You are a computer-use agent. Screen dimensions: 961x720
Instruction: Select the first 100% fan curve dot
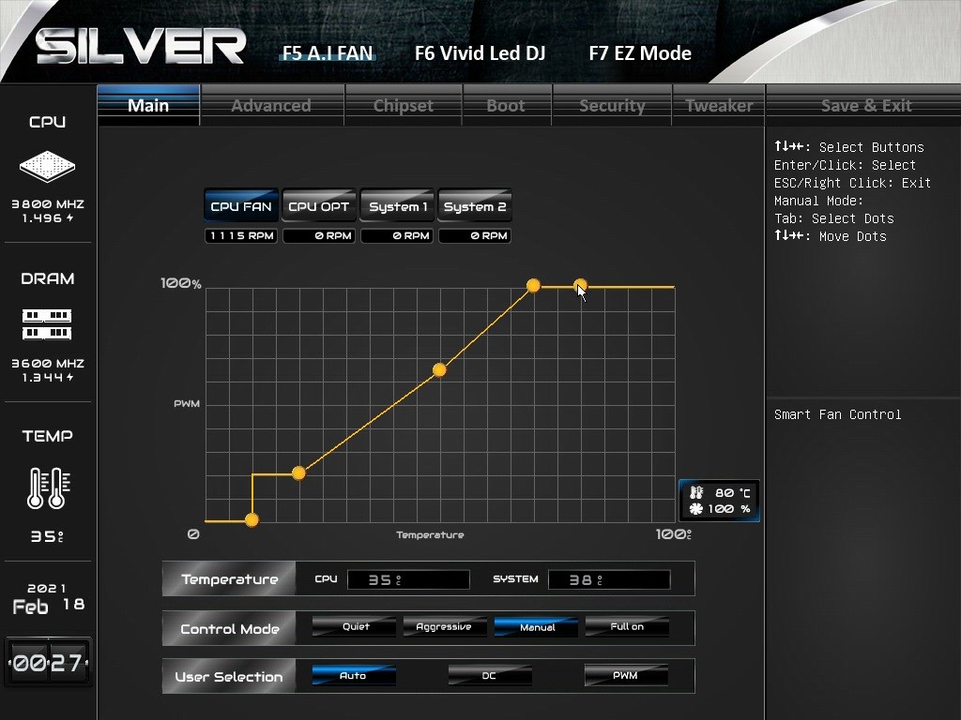point(533,285)
